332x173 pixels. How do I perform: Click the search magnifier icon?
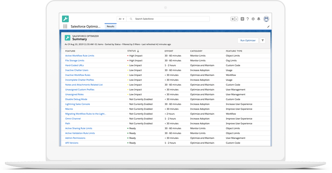point(131,19)
